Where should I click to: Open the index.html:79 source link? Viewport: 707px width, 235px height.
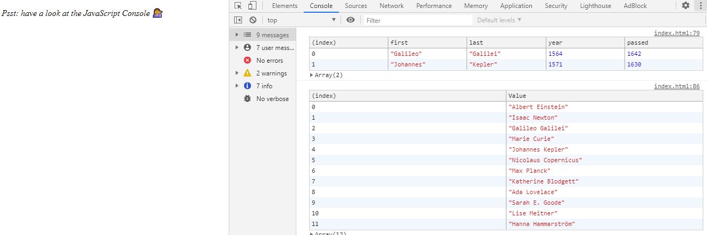(677, 33)
